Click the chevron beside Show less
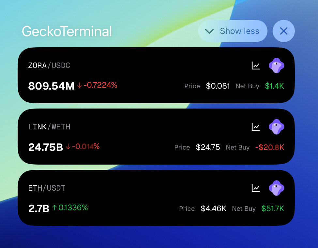 (209, 31)
